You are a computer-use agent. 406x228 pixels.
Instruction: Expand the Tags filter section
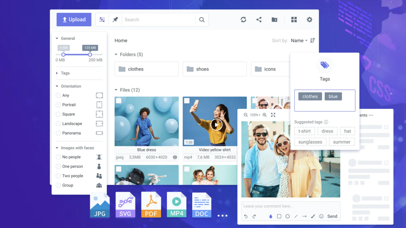57,73
